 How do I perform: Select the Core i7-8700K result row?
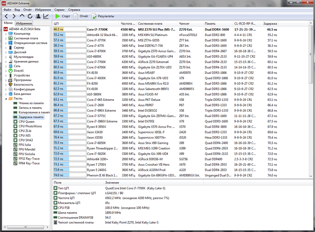[165, 51]
